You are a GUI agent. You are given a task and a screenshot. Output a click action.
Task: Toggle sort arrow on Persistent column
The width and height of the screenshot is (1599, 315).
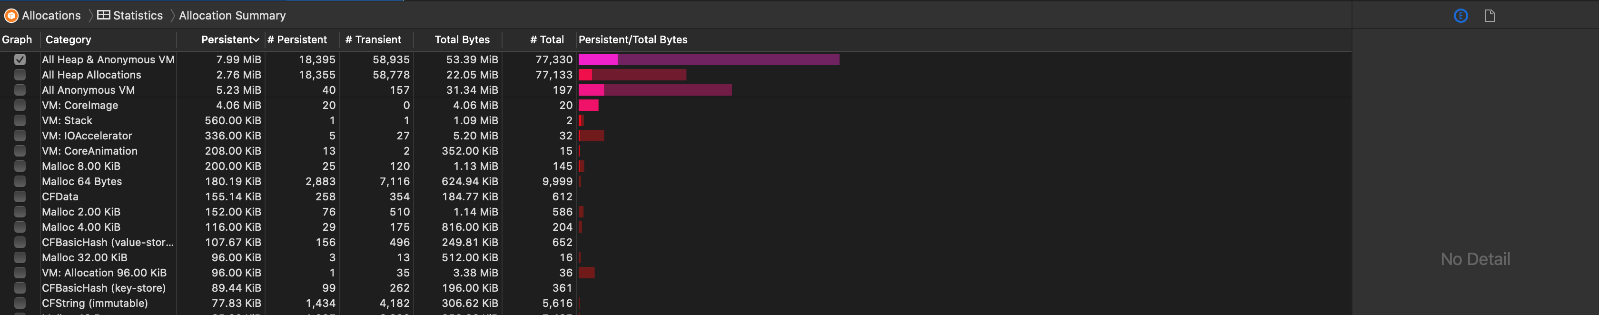256,40
